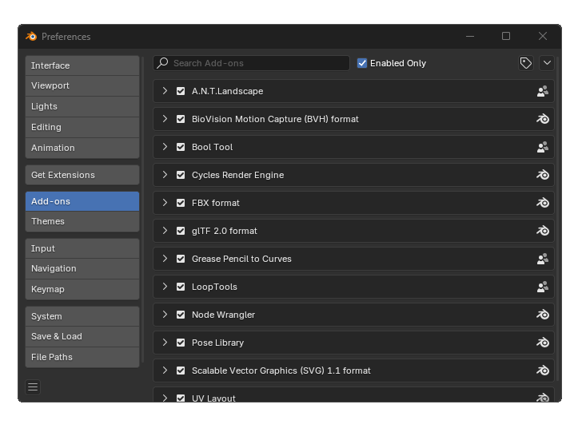Click the Blender icon on the FBX format row
Image resolution: width=582 pixels, height=436 pixels.
click(x=543, y=203)
